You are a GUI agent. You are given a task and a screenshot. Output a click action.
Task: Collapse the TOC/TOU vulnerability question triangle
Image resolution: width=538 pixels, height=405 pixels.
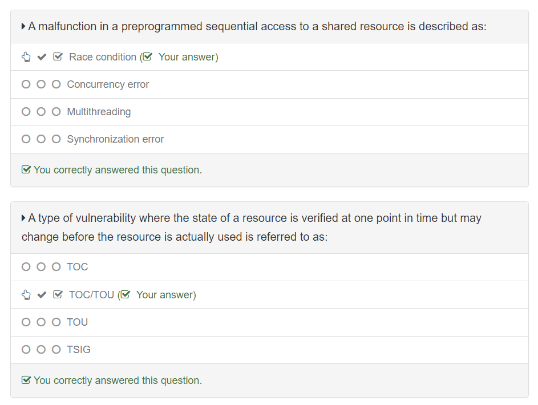(x=23, y=218)
